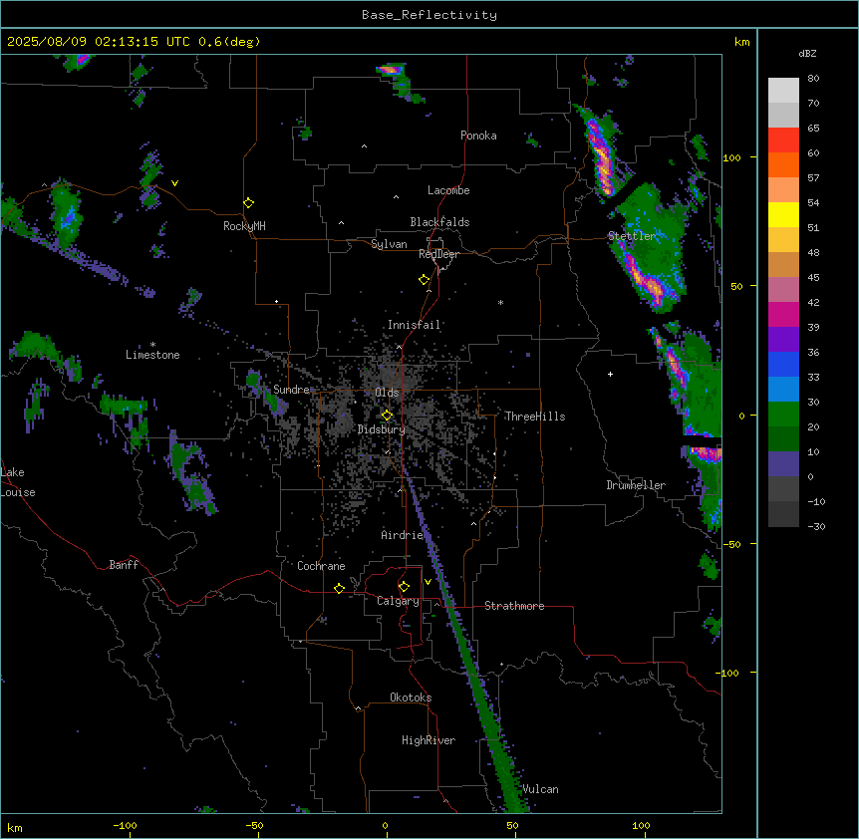Click the magenta 42 dBZ legend swatch

pyautogui.click(x=783, y=314)
